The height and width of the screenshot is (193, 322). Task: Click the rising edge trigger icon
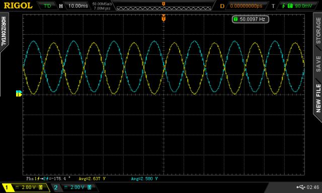coord(284,6)
